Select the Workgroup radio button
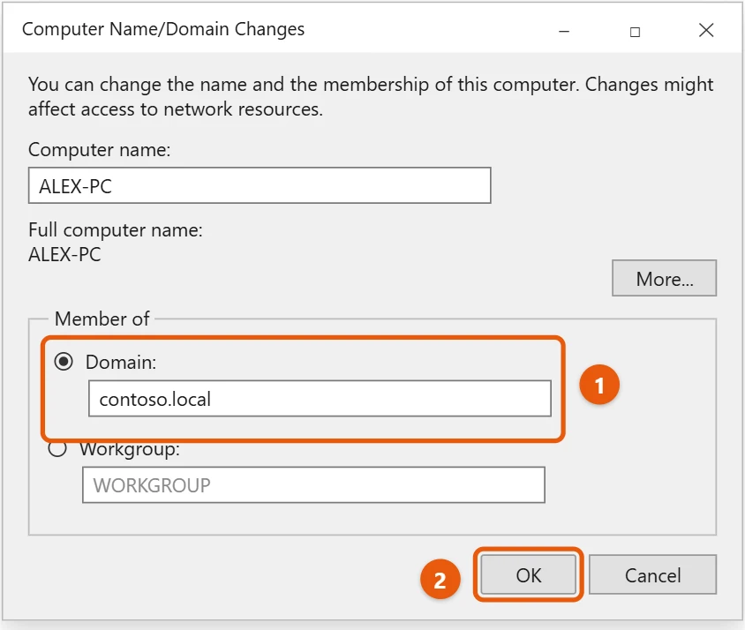Viewport: 745px width, 630px height. (x=57, y=448)
